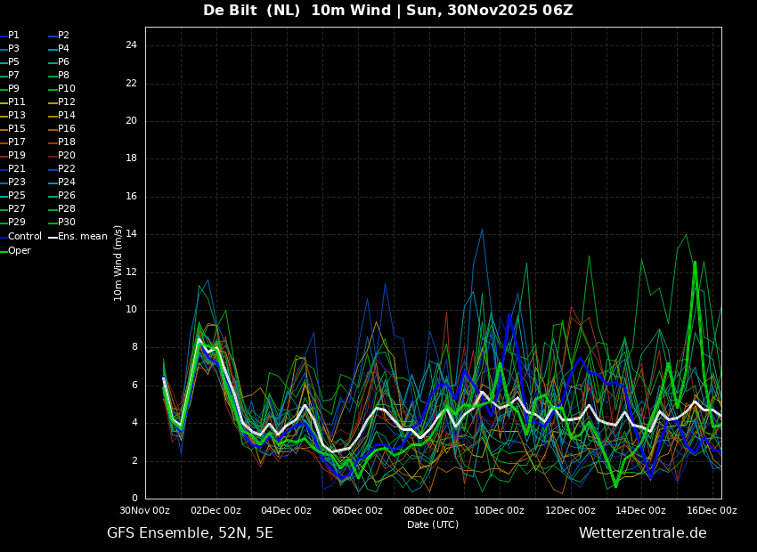Click the Control legend entry

point(25,237)
